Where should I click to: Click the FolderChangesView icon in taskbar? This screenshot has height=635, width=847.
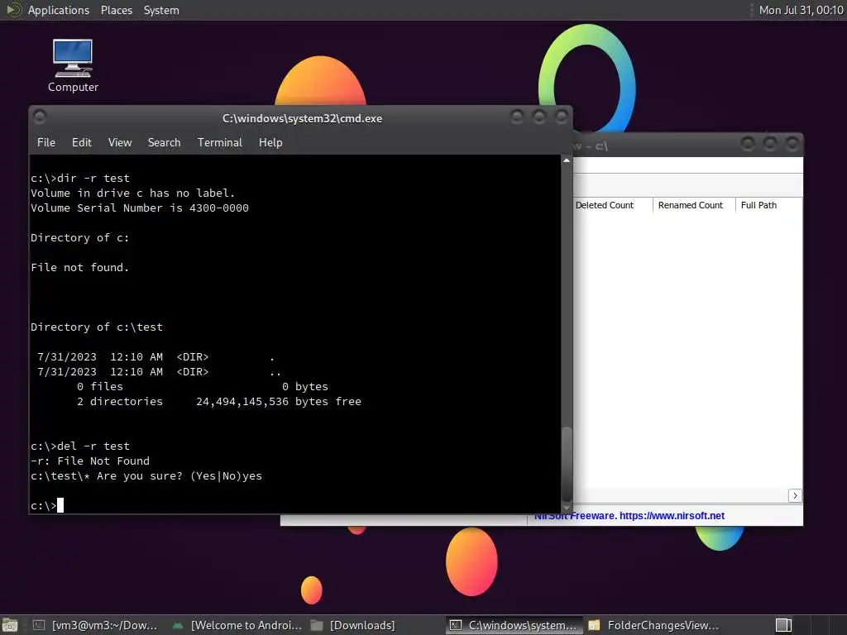[x=594, y=625]
